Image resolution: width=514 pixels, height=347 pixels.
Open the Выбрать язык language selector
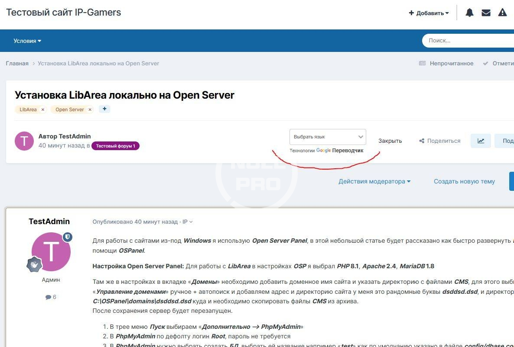point(328,137)
